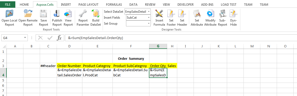Cancel formula entry with X button
Screen dimensions: 297x96
click(x=40, y=38)
